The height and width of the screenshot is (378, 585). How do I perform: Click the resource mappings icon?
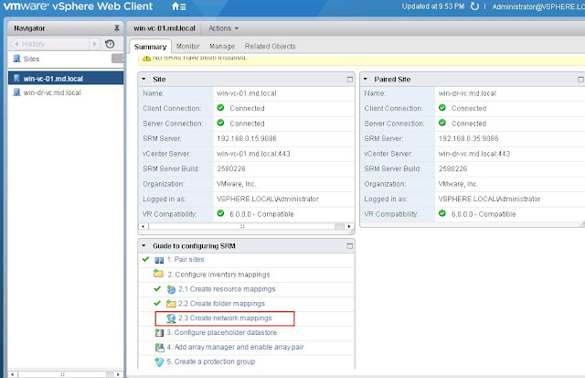pos(171,289)
